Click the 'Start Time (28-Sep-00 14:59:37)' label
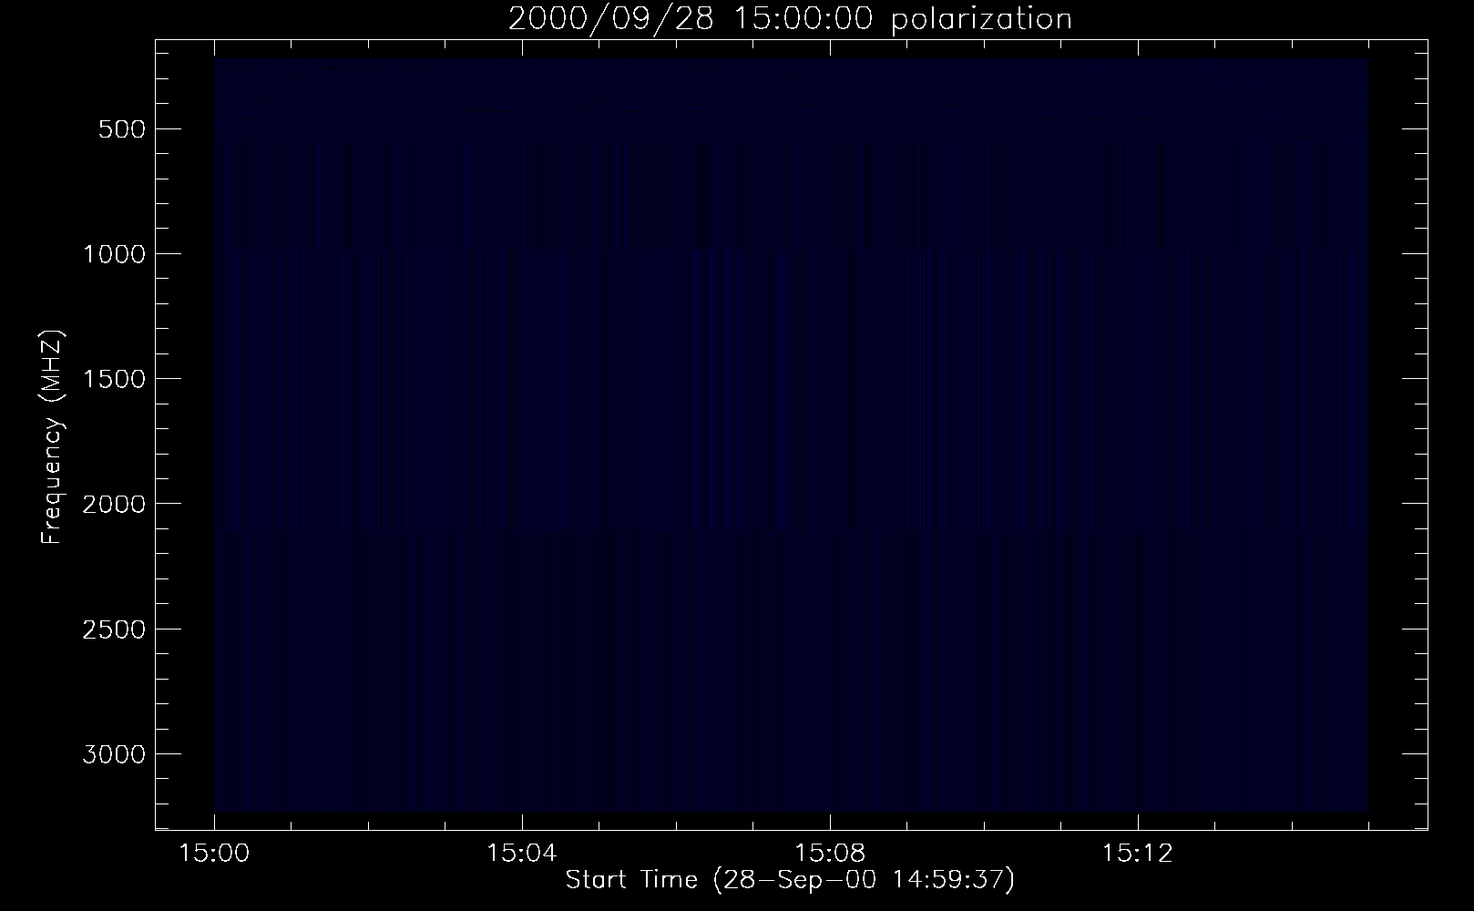The height and width of the screenshot is (911, 1474). click(x=790, y=880)
